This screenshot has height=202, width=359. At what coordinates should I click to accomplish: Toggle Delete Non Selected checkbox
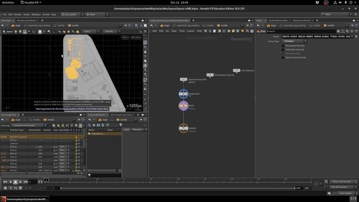(x=283, y=49)
